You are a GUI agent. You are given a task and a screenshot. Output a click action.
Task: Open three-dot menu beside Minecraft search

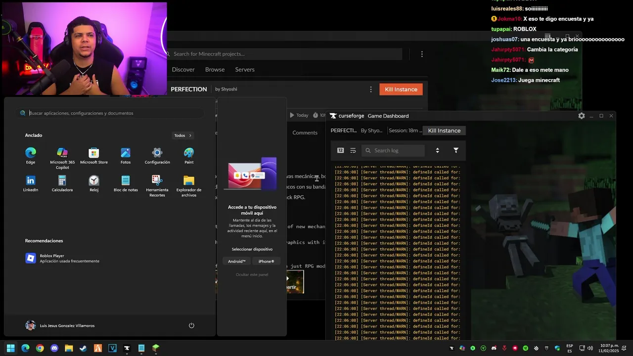click(422, 54)
